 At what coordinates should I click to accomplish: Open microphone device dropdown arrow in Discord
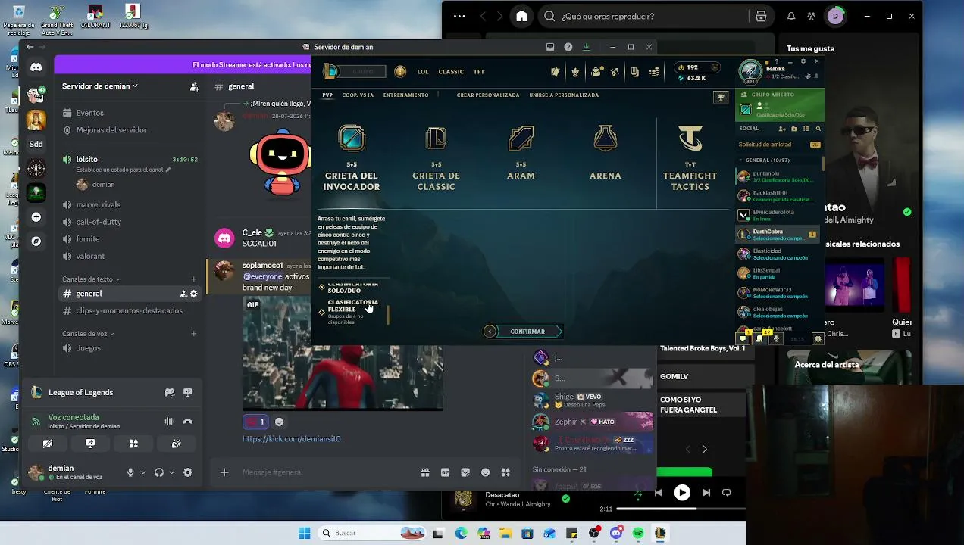(142, 472)
